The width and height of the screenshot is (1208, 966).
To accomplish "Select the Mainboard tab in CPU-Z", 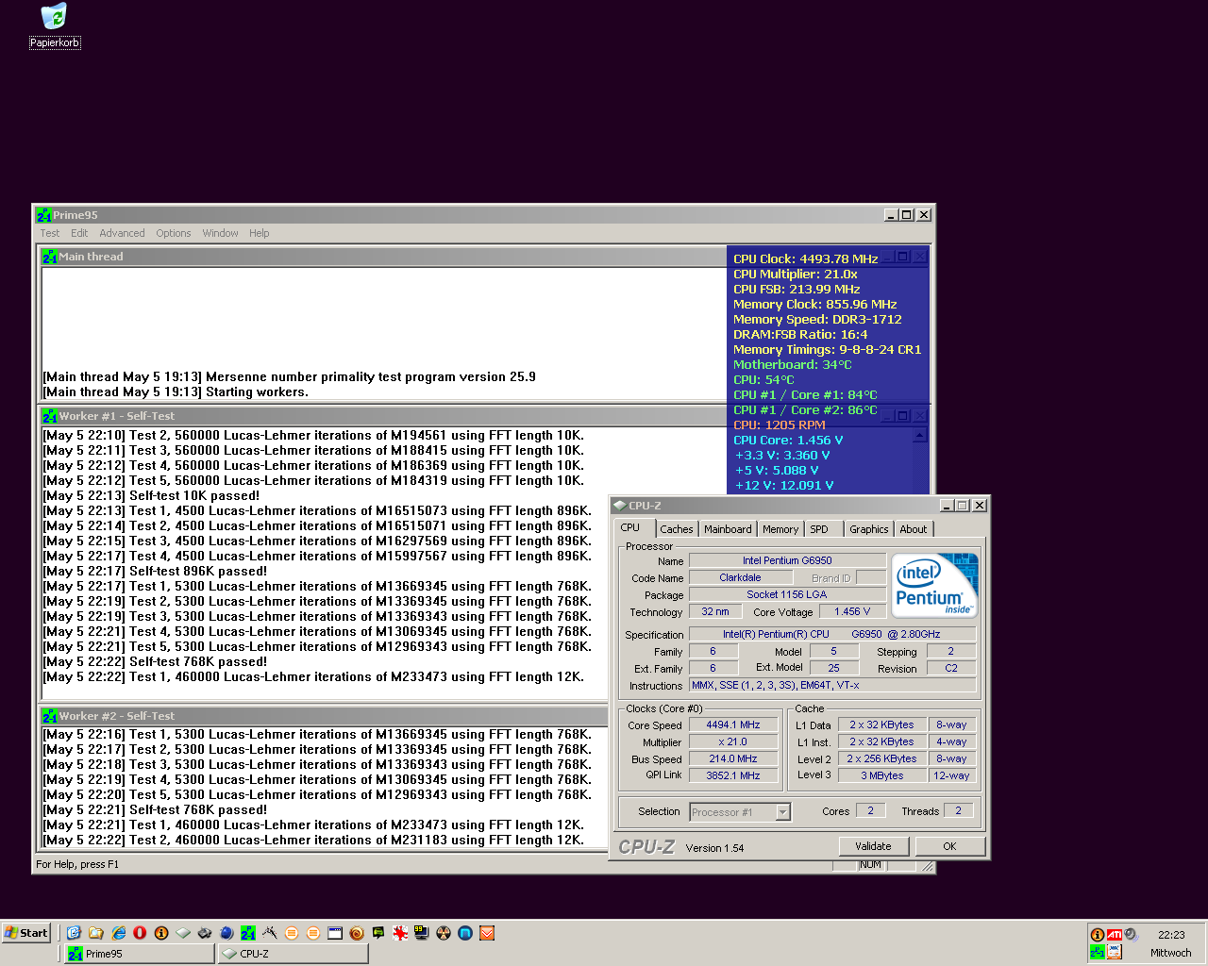I will [728, 529].
